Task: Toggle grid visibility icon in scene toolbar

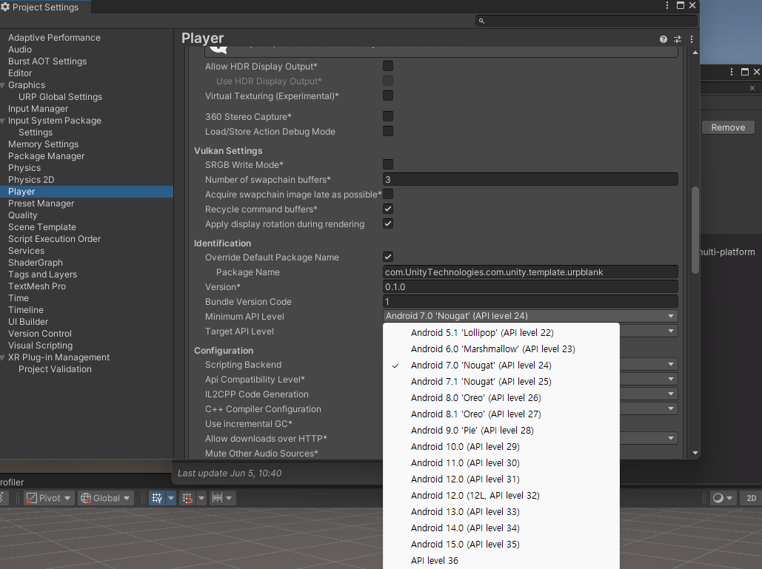Action: coord(157,498)
